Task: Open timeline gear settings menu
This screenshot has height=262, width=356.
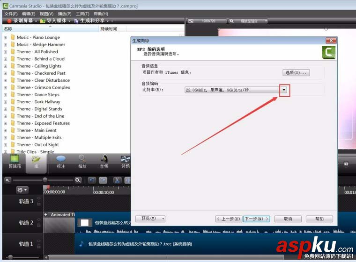Action: (22, 190)
